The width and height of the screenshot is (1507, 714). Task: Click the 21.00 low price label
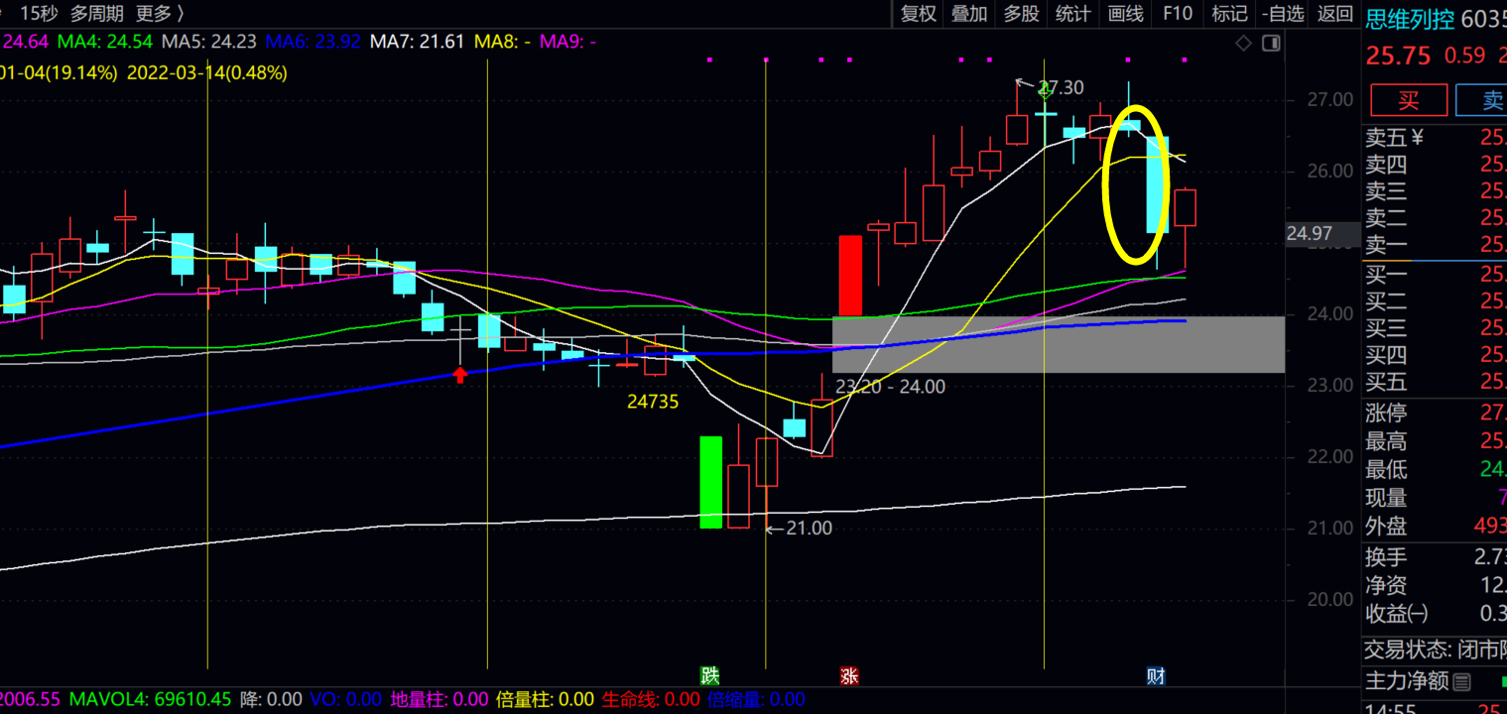[808, 529]
